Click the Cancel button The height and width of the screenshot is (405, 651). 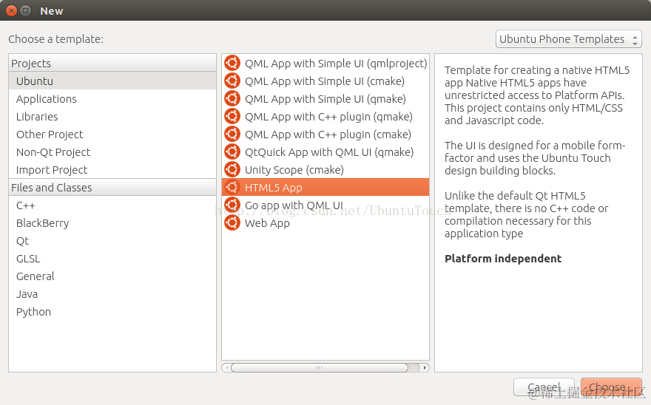click(x=544, y=387)
